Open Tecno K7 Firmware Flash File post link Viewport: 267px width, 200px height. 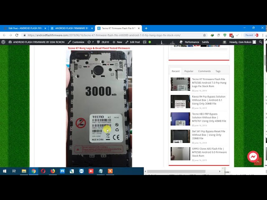tap(209, 82)
